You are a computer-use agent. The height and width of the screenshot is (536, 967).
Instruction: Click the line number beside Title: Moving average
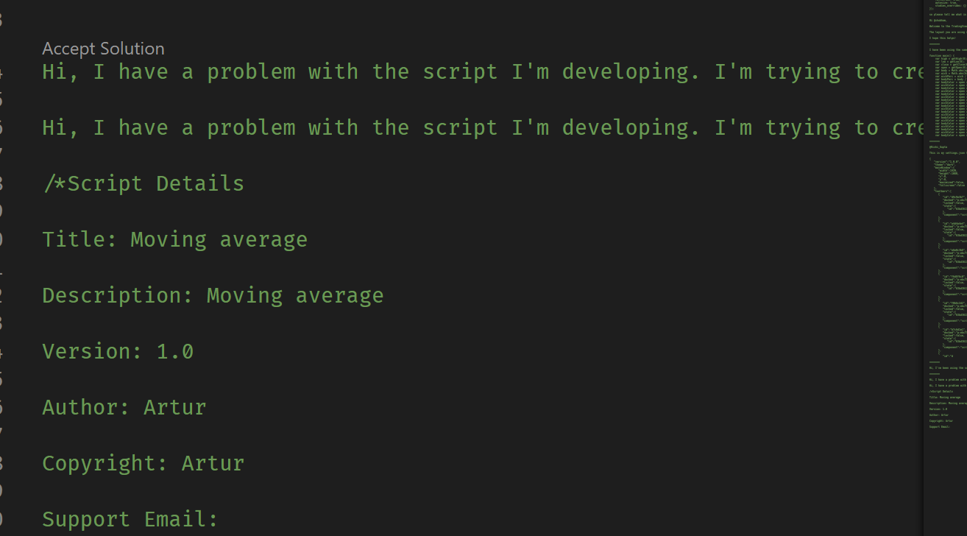[x=3, y=239]
